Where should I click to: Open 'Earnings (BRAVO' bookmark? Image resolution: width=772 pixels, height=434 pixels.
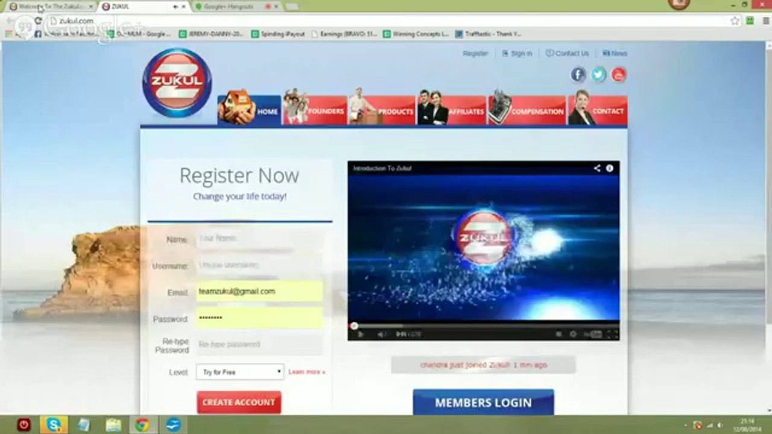(344, 34)
